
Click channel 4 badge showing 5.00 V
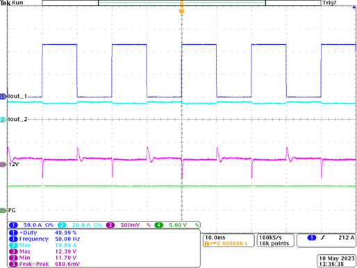pos(176,225)
